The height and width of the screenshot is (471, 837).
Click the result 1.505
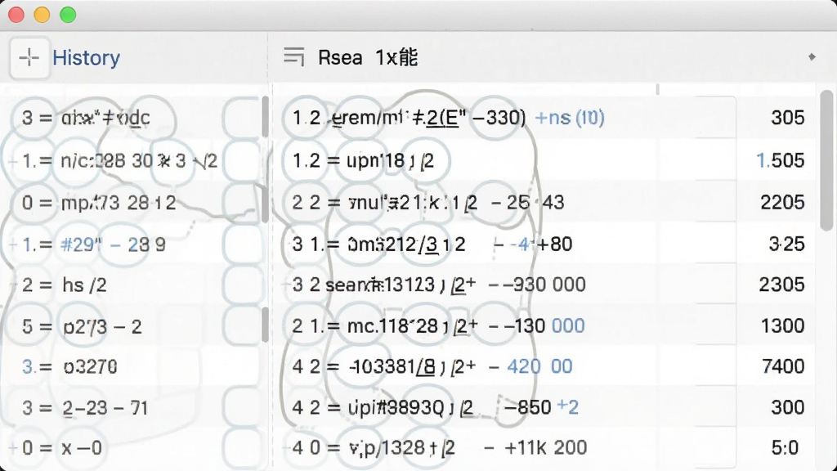pyautogui.click(x=781, y=160)
